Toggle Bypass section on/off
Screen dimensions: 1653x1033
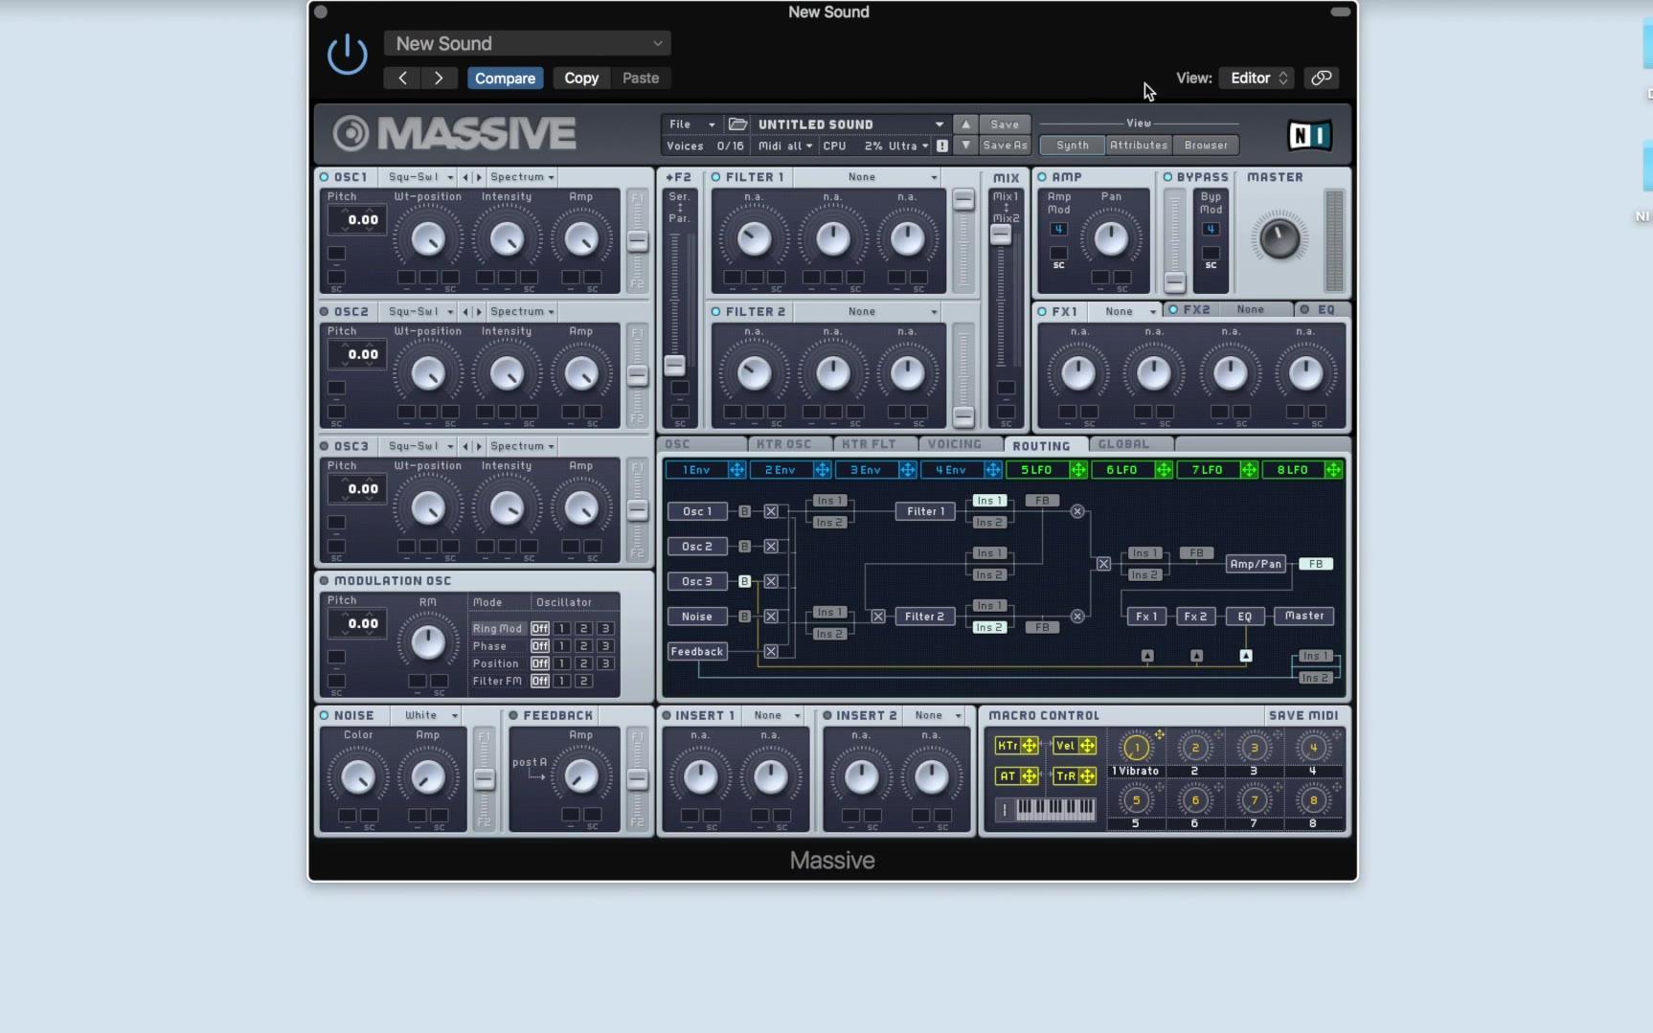click(x=1167, y=177)
